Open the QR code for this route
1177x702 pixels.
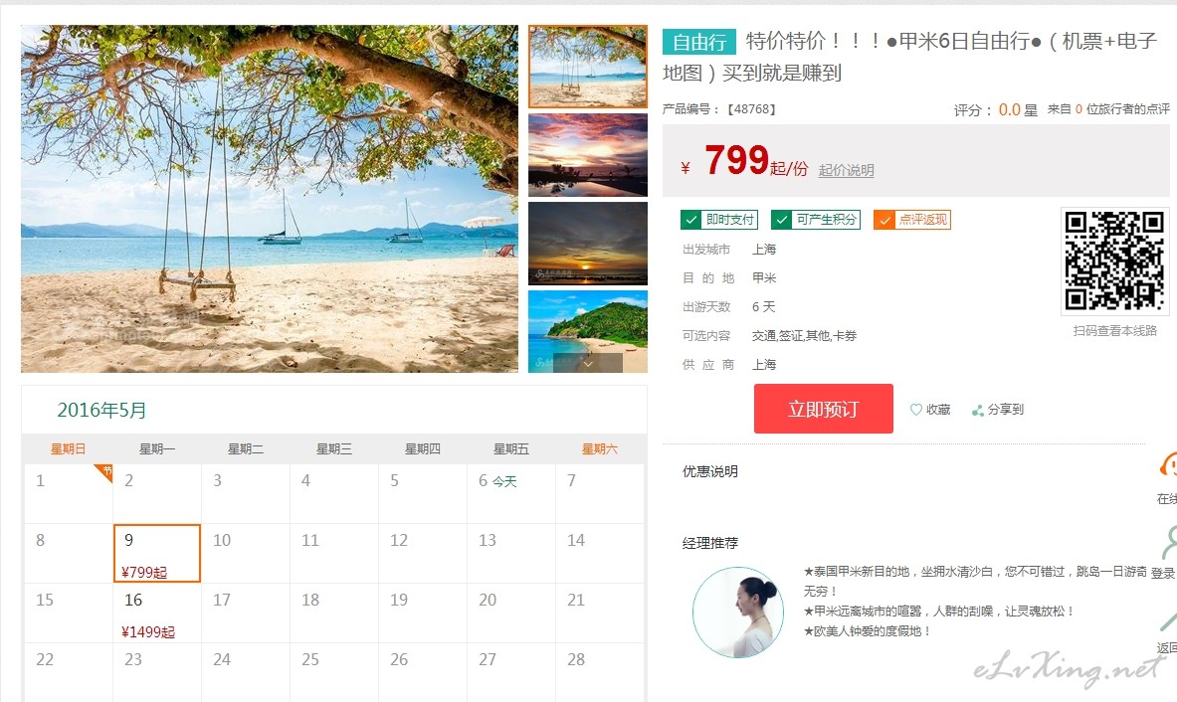coord(1114,261)
